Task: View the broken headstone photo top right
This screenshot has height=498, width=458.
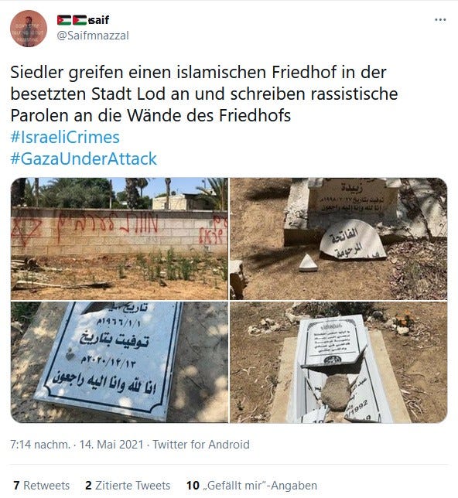Action: (339, 238)
